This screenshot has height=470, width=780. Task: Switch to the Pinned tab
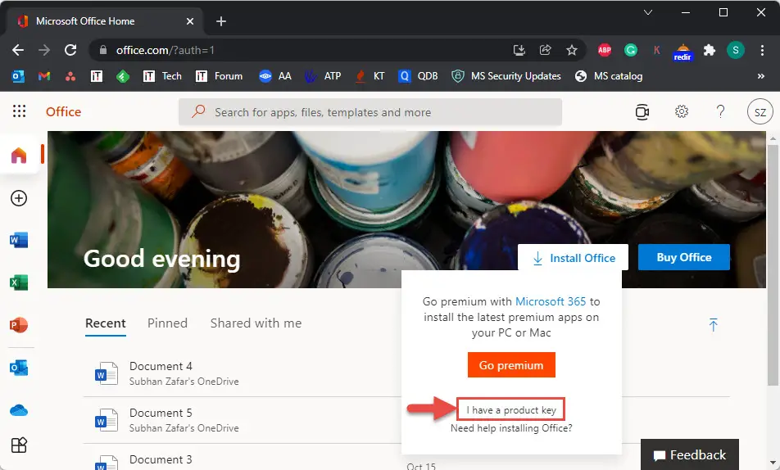click(167, 323)
